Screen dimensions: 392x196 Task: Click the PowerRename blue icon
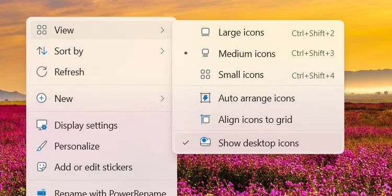click(41, 192)
